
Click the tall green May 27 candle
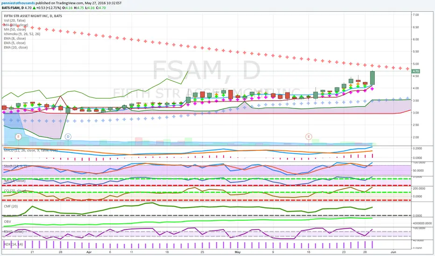(x=372, y=78)
